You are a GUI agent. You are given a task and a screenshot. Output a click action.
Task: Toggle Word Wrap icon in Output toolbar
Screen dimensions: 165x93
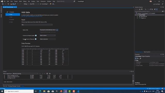point(50,74)
